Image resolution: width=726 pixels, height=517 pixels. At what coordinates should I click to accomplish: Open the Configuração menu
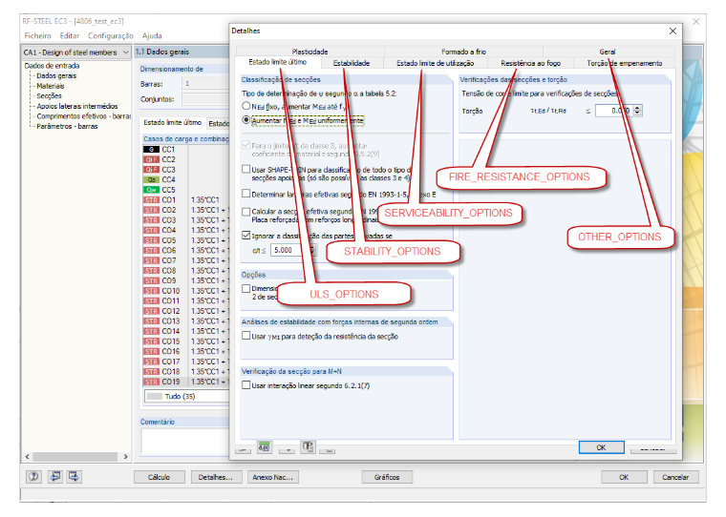pyautogui.click(x=111, y=35)
